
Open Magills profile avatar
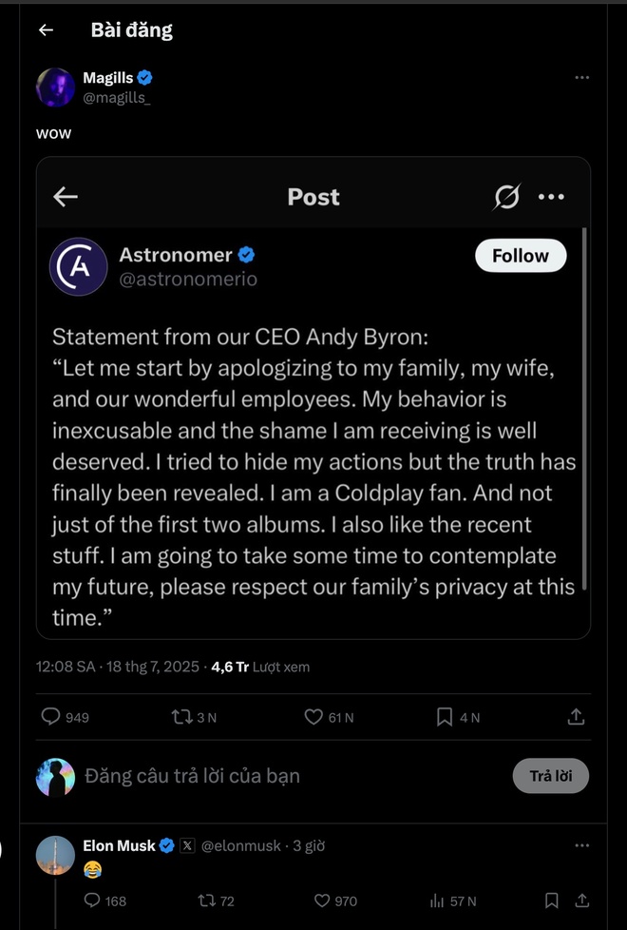(x=55, y=87)
